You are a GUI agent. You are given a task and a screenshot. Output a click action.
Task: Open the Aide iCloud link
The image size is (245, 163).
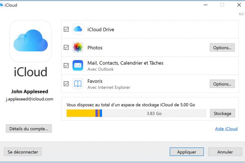[x=226, y=129]
